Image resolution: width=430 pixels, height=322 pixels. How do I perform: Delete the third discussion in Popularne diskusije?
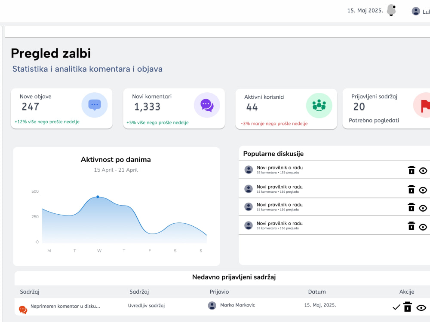(x=412, y=207)
